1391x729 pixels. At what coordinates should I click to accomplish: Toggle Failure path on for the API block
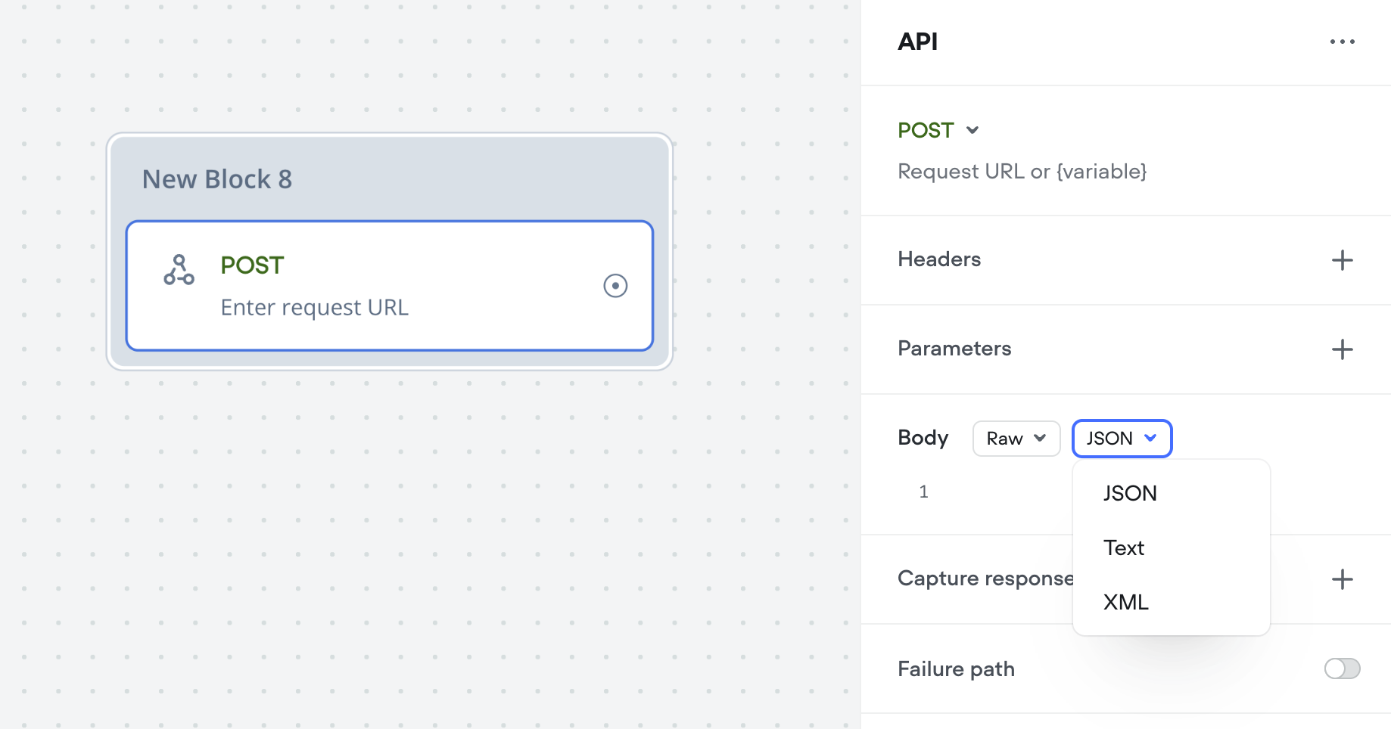tap(1340, 669)
